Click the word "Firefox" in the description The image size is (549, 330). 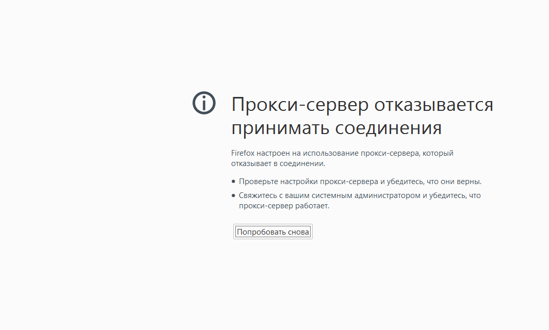click(x=242, y=153)
